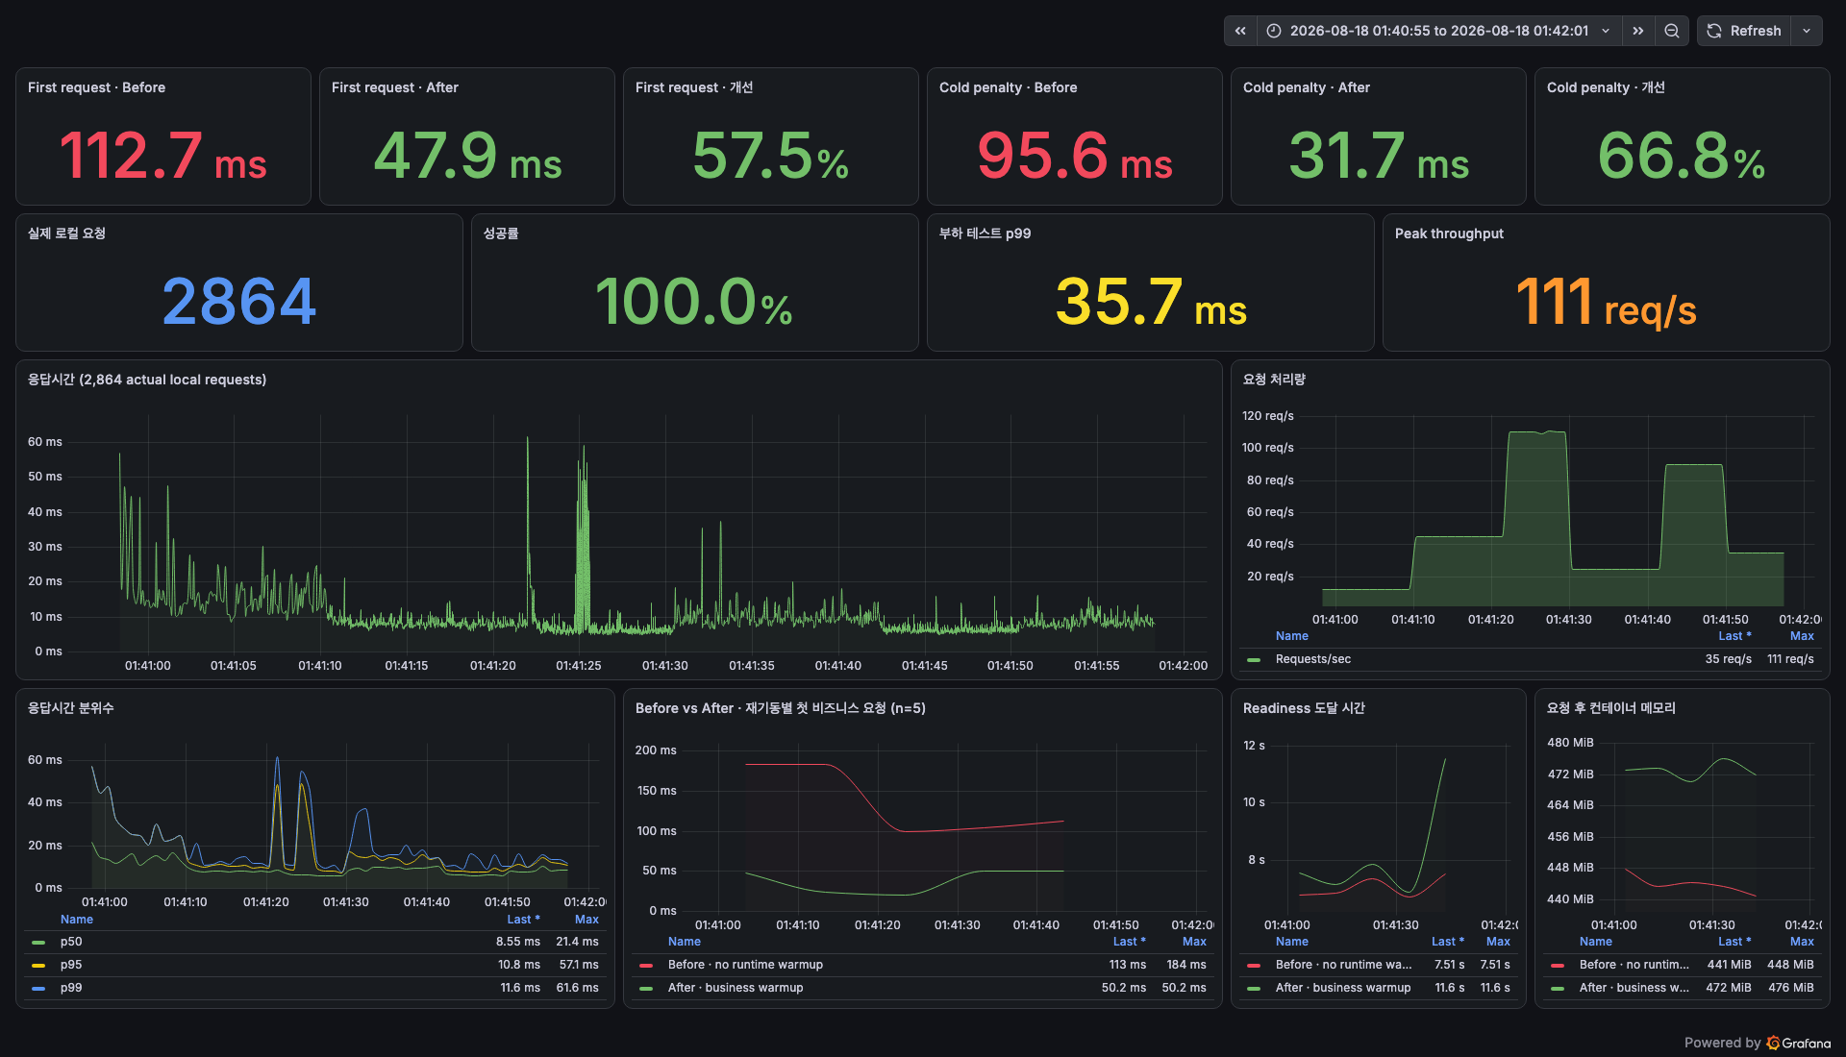Click p50 green color swatch
Screen dimensions: 1846x1057
point(38,942)
